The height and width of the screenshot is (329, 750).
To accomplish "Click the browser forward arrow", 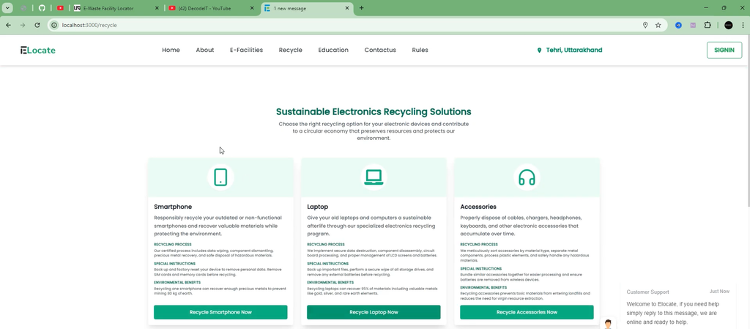I will pos(23,25).
